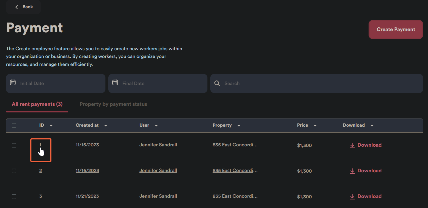Click the back chevron arrow icon
Viewport: 428px width, 208px height.
pos(17,7)
